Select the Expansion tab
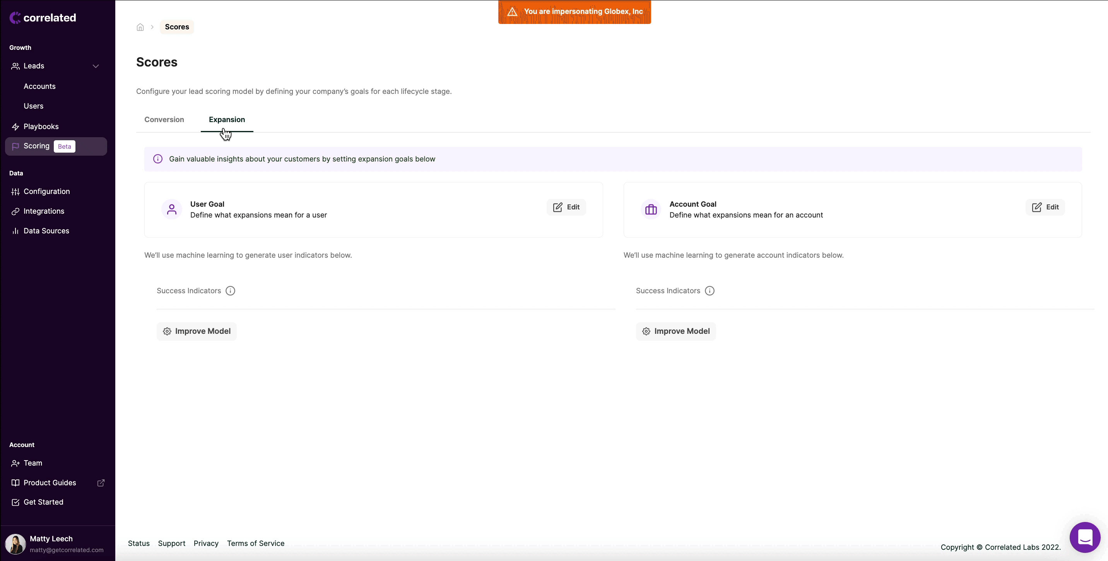The width and height of the screenshot is (1108, 561). coord(227,120)
